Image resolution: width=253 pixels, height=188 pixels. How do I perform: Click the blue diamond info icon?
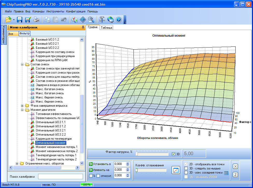tap(83, 20)
